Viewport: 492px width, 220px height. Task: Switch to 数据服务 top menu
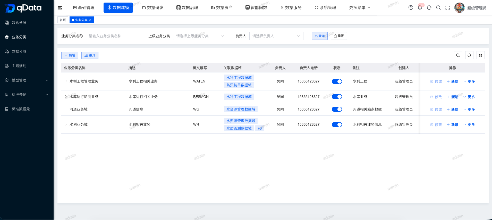pyautogui.click(x=291, y=8)
